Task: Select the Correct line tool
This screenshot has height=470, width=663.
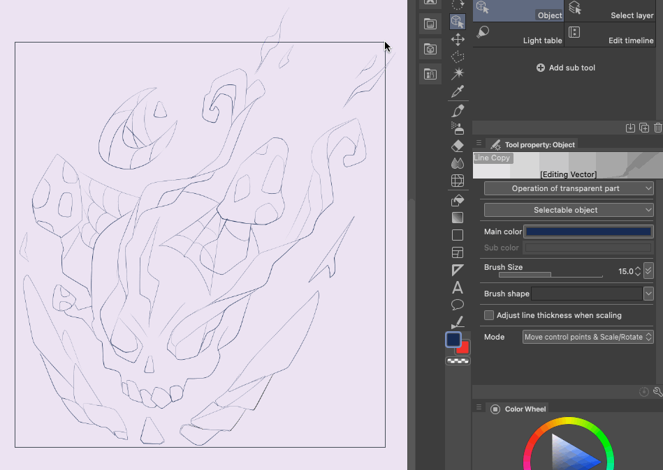Action: tap(458, 322)
